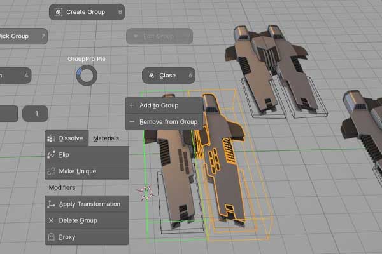The width and height of the screenshot is (382, 254).
Task: Click the plus icon beside Add to Group
Action: point(132,105)
